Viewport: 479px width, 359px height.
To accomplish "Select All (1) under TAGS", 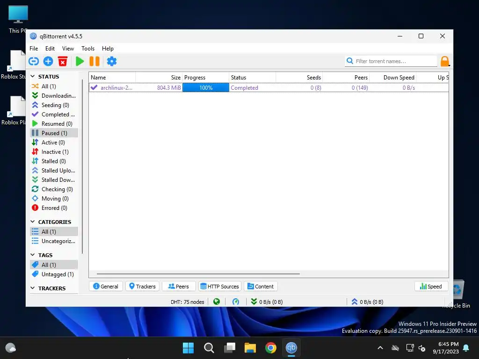I will click(54, 265).
